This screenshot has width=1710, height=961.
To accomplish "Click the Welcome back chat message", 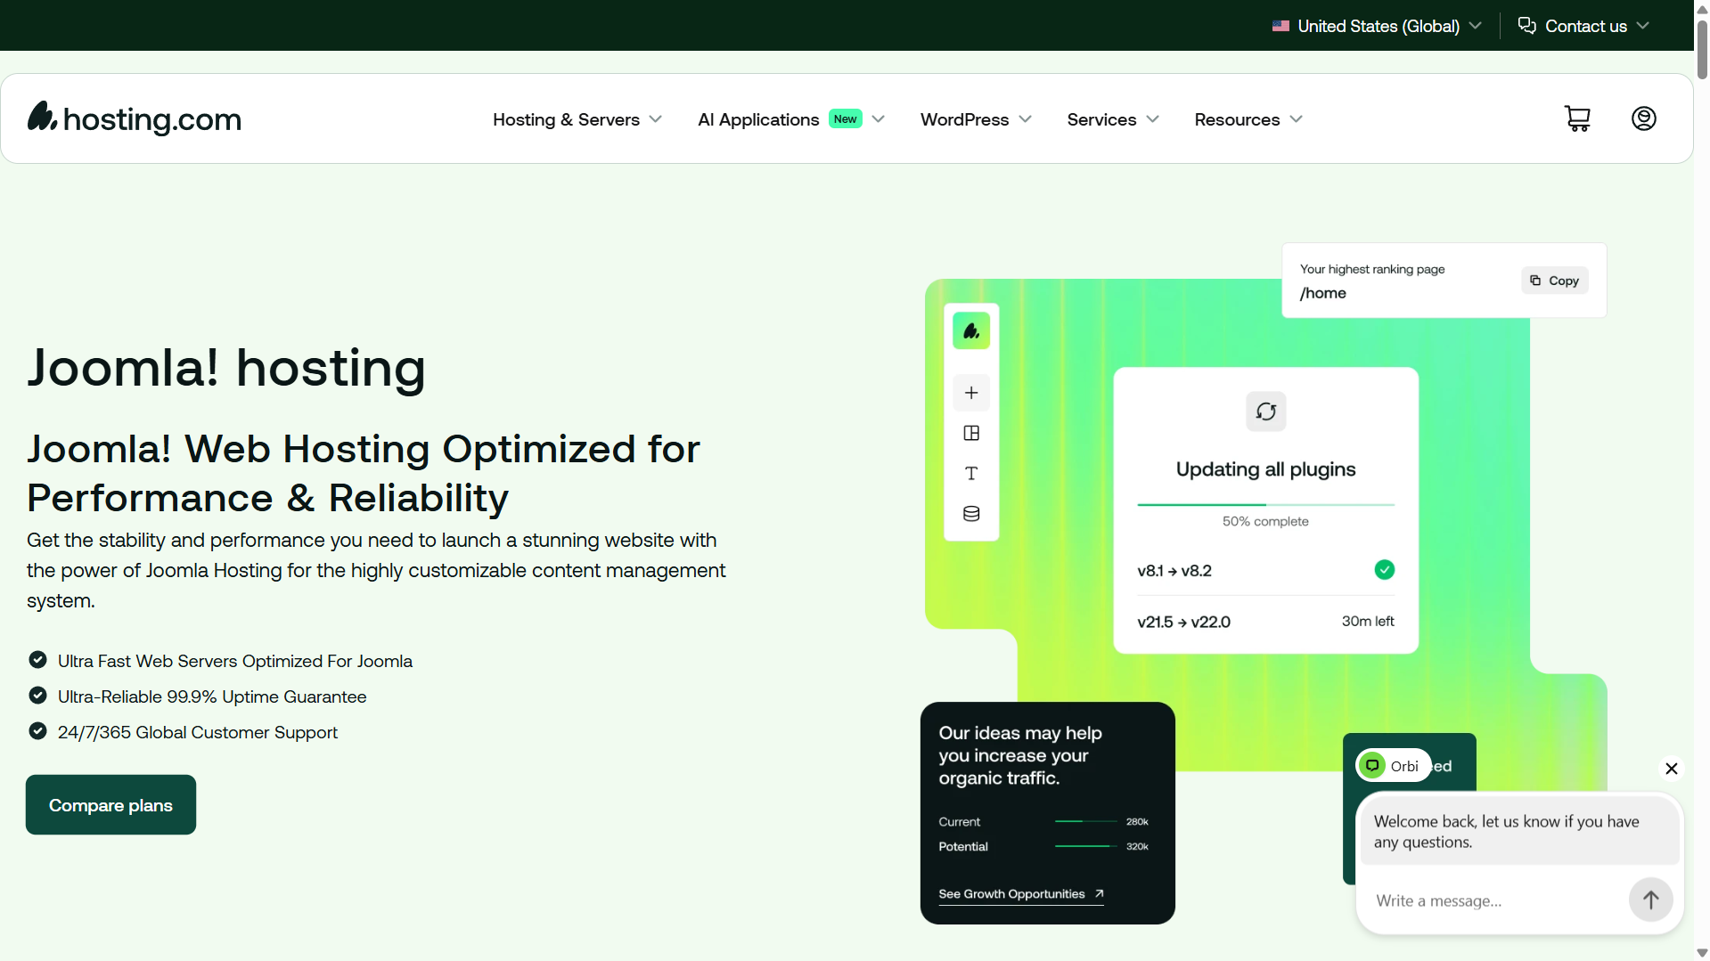I will coord(1519,831).
